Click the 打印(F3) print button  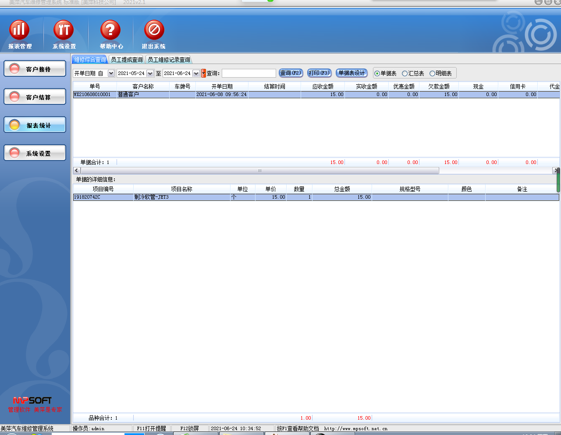pos(320,73)
